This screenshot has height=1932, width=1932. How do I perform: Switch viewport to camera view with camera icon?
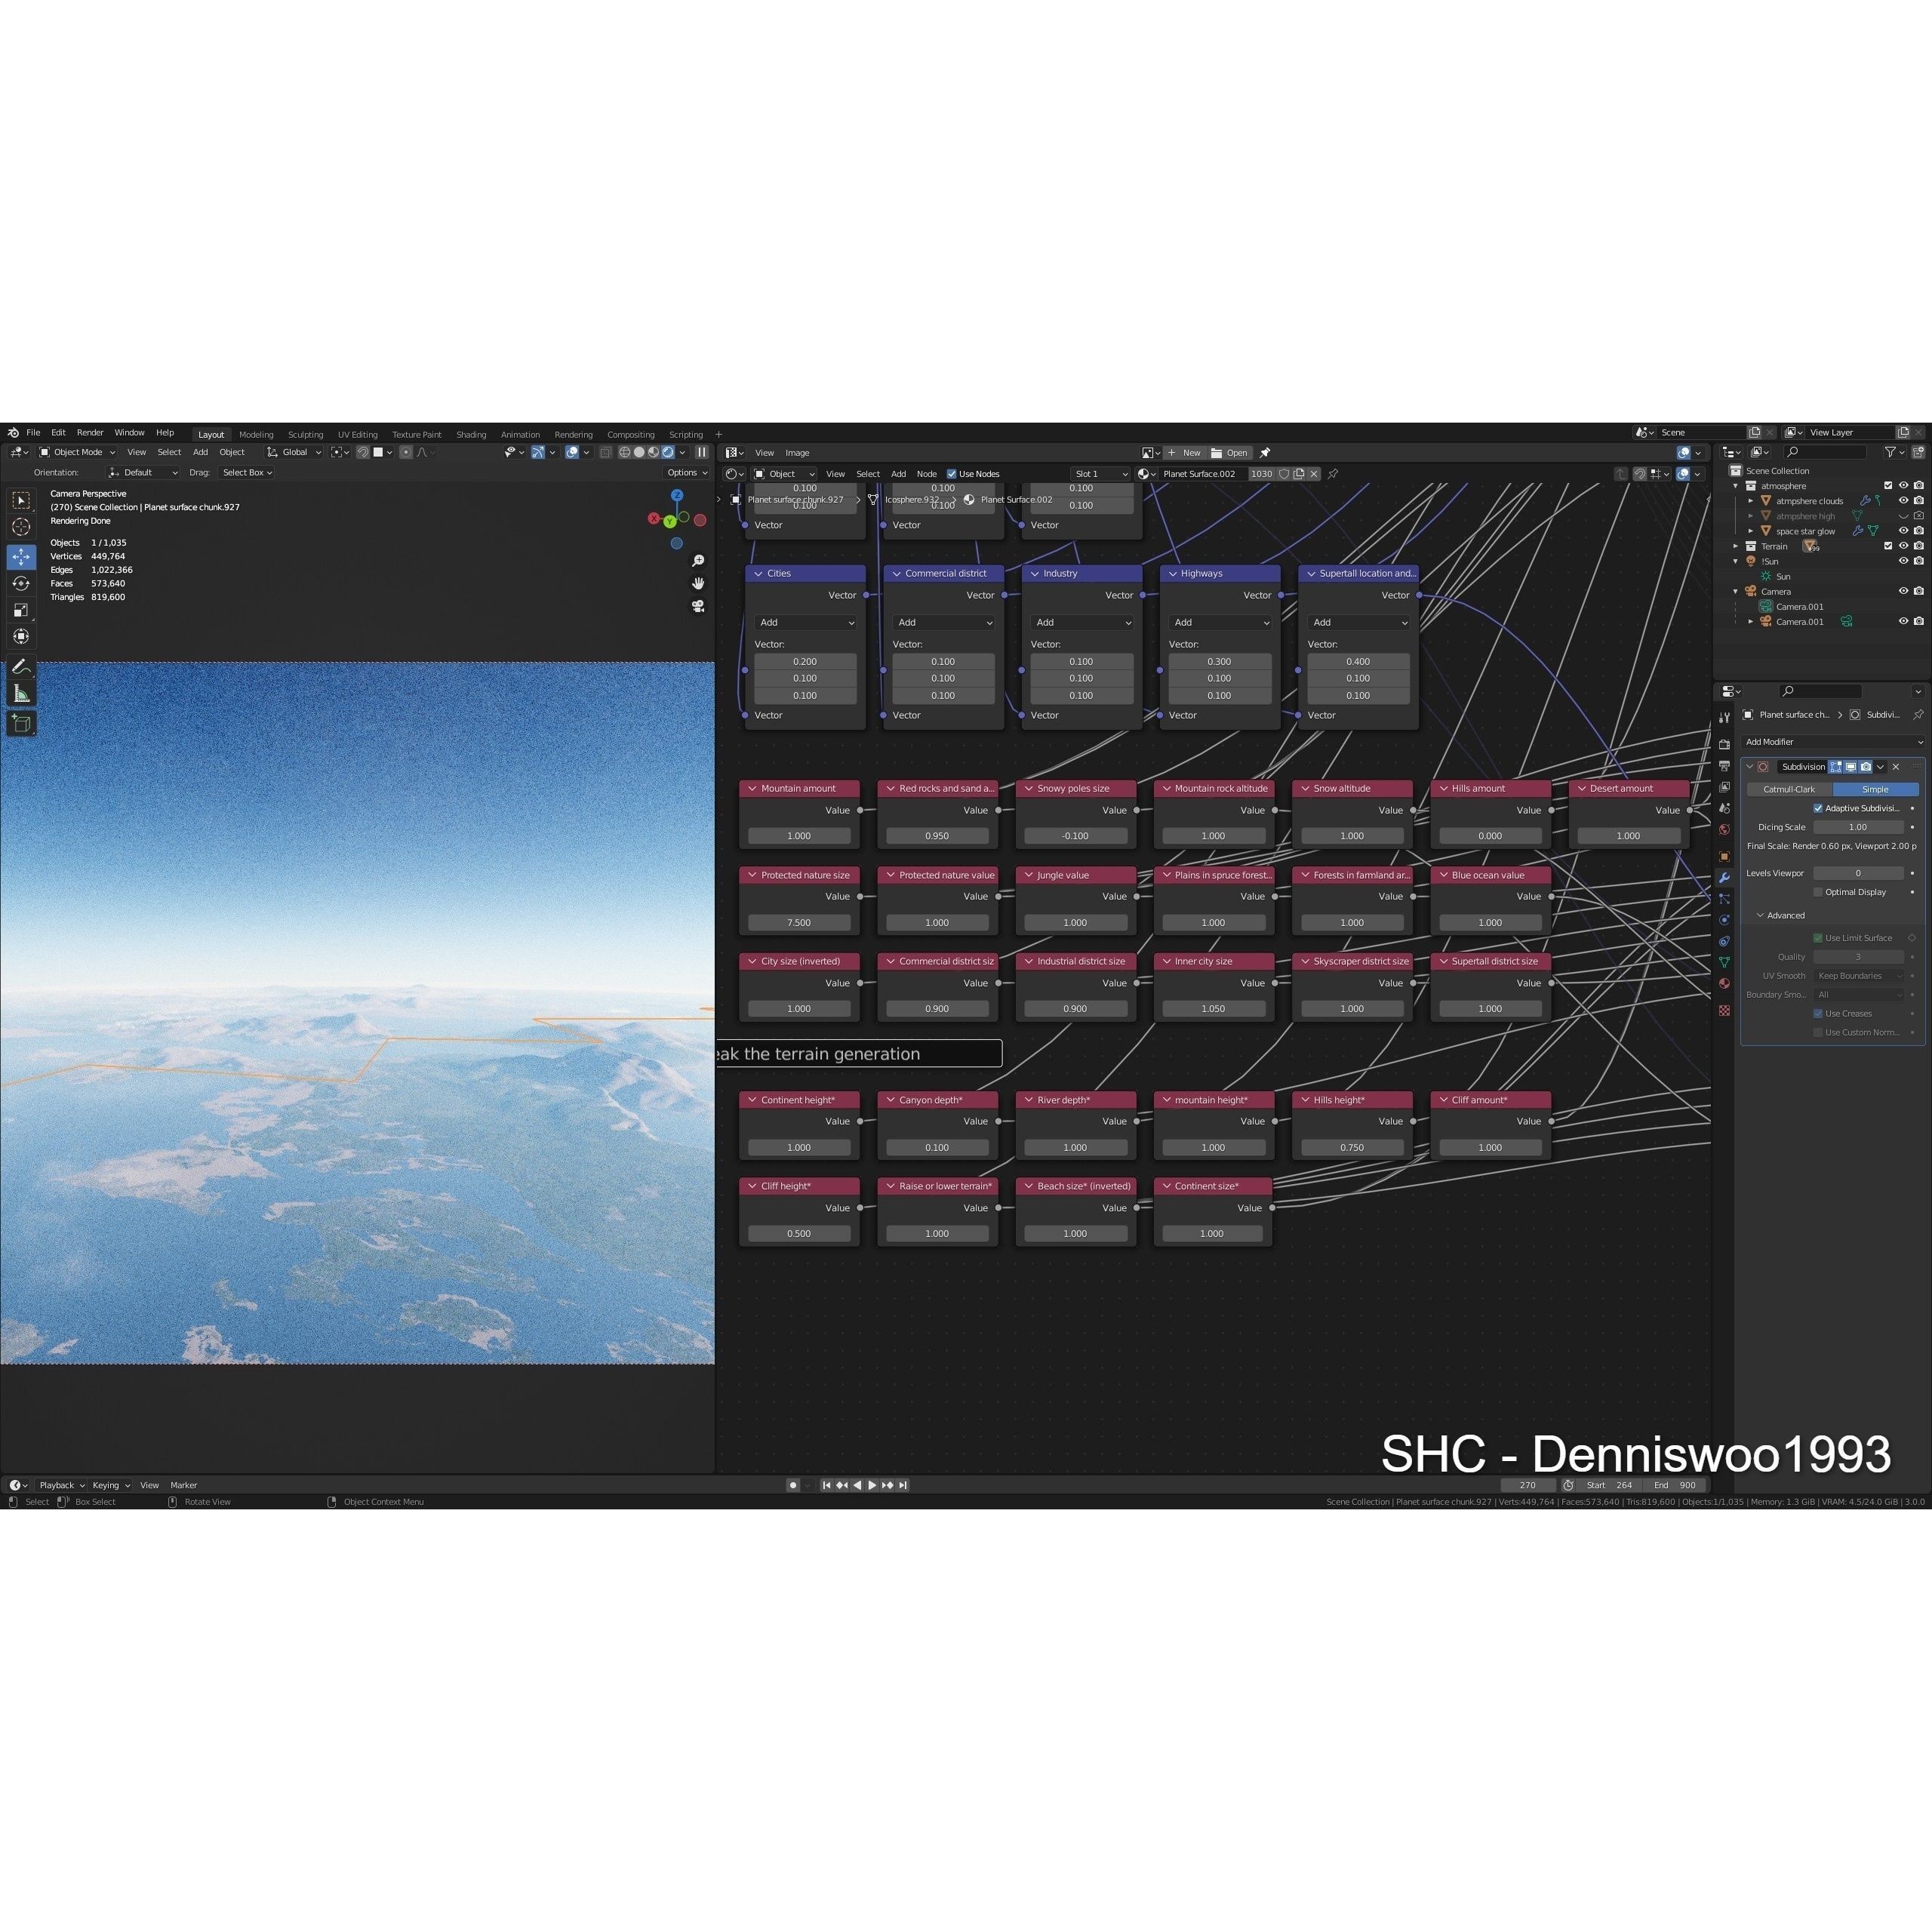point(698,607)
